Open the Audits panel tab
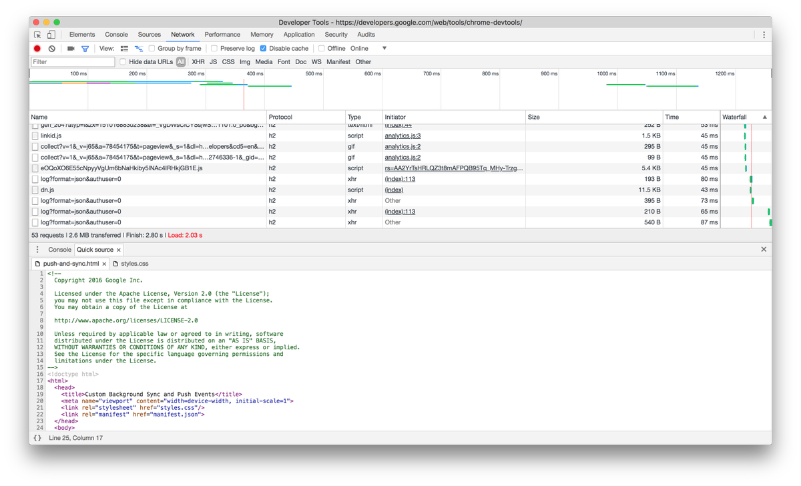 pyautogui.click(x=366, y=35)
